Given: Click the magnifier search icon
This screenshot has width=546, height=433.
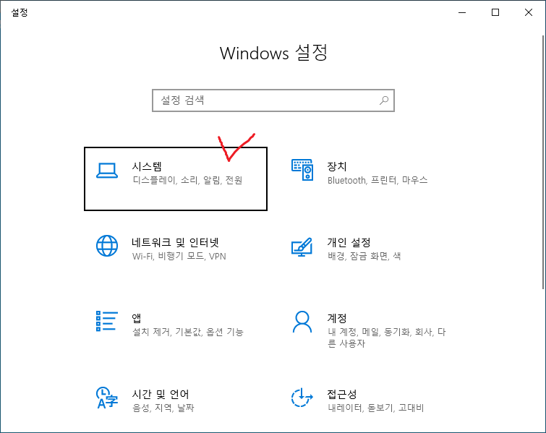Looking at the screenshot, I should pos(384,100).
